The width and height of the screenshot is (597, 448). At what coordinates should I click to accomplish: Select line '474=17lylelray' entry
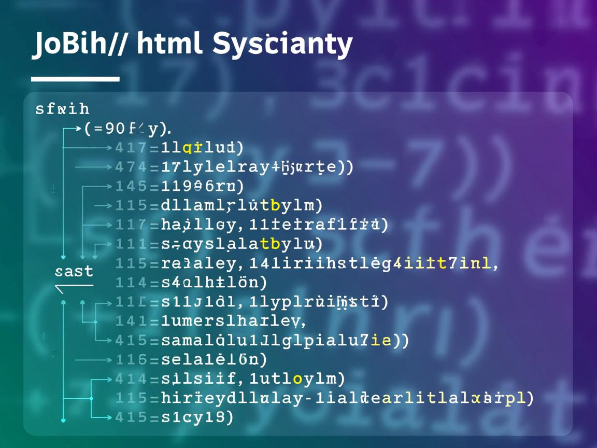click(x=234, y=167)
